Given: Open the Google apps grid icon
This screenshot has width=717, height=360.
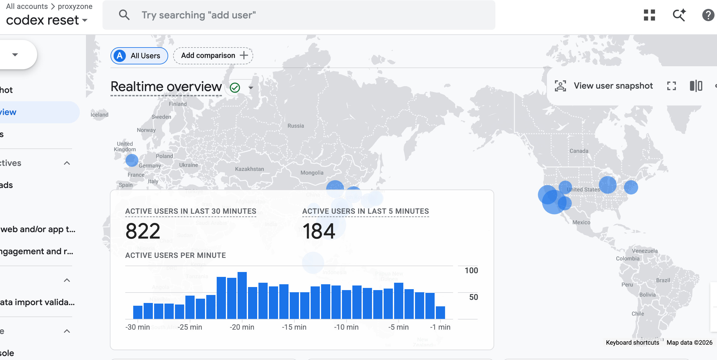Looking at the screenshot, I should 649,15.
